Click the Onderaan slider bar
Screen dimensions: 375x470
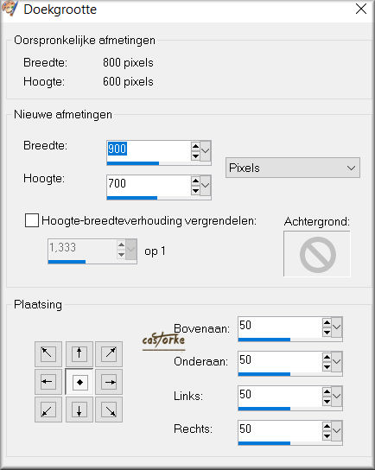click(x=289, y=374)
